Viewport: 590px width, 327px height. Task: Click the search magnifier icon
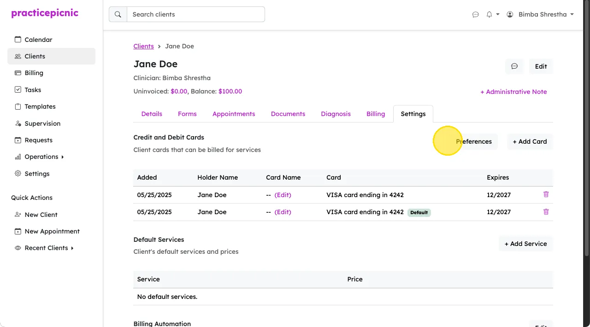pyautogui.click(x=118, y=14)
